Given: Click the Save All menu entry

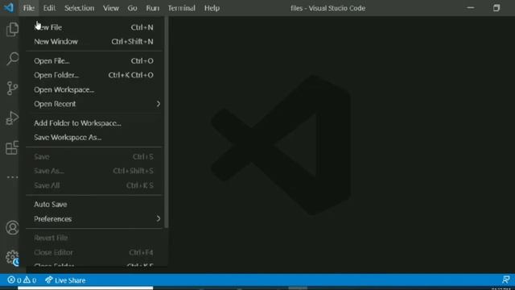Looking at the screenshot, I should pyautogui.click(x=94, y=185).
